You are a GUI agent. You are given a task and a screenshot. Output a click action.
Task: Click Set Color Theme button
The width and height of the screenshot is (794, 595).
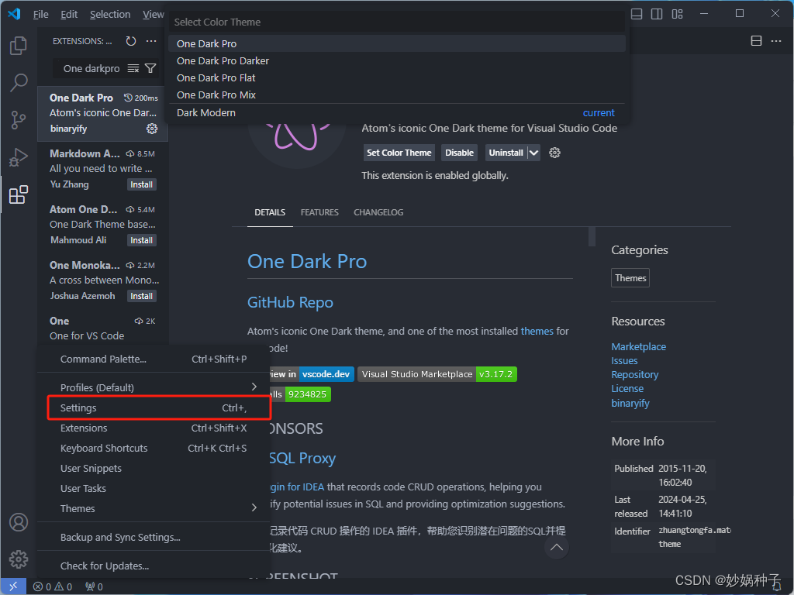click(x=399, y=153)
